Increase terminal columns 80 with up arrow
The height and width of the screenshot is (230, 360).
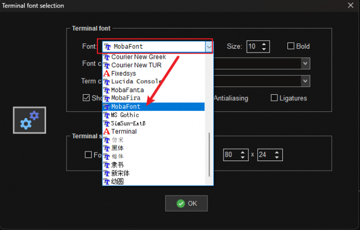click(242, 153)
